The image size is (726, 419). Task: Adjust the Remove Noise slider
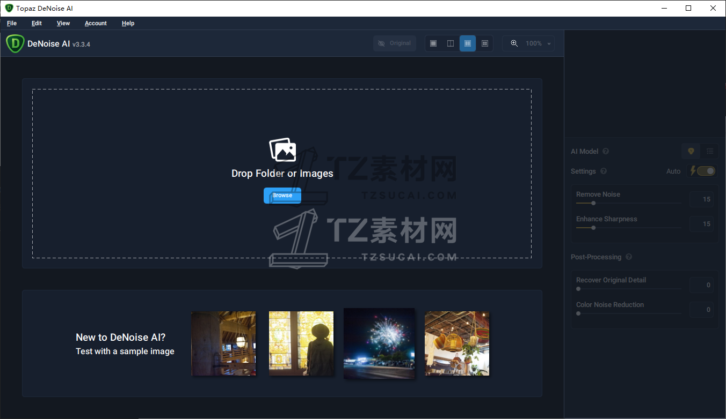coord(628,203)
